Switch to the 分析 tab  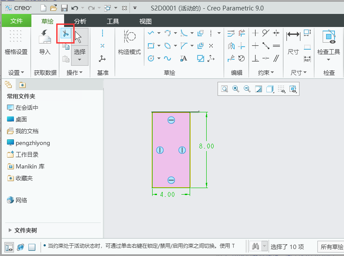click(80, 21)
